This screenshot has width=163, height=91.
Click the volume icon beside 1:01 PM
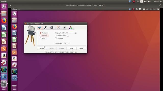pos(147,9)
